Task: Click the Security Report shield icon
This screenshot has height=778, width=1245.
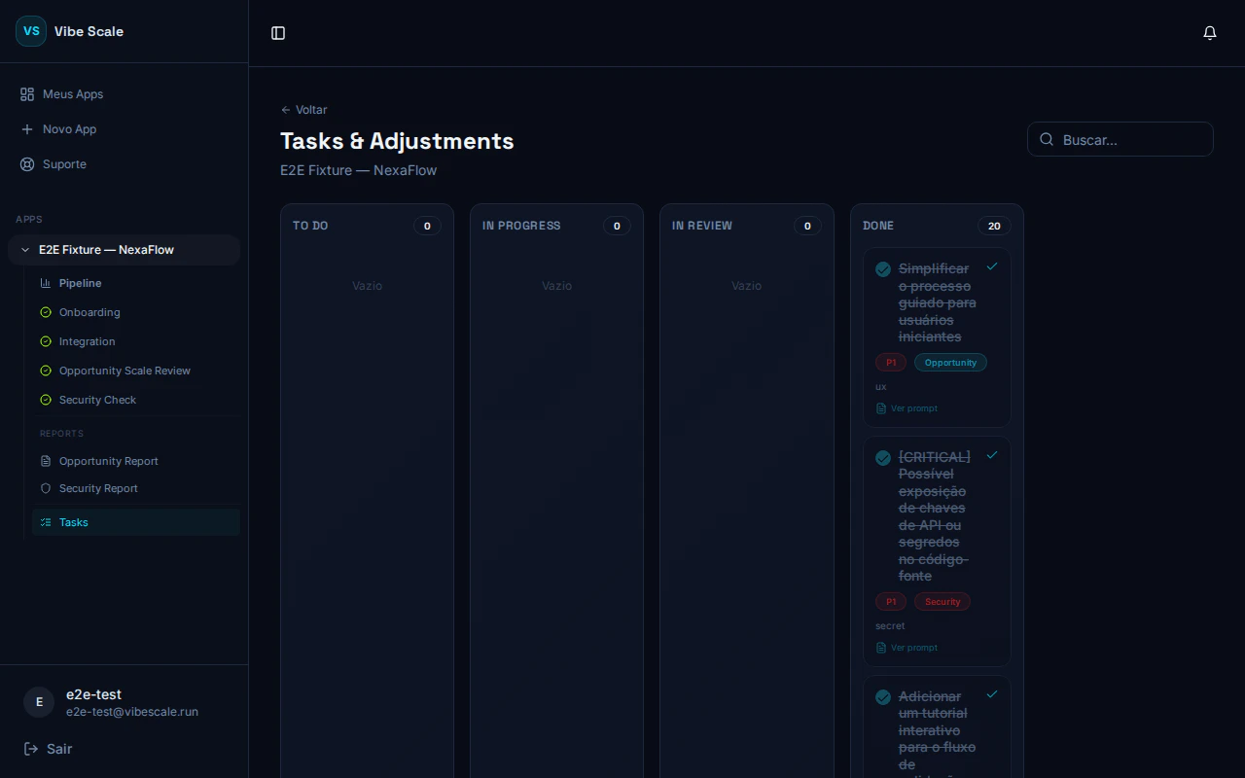Action: coord(45,488)
